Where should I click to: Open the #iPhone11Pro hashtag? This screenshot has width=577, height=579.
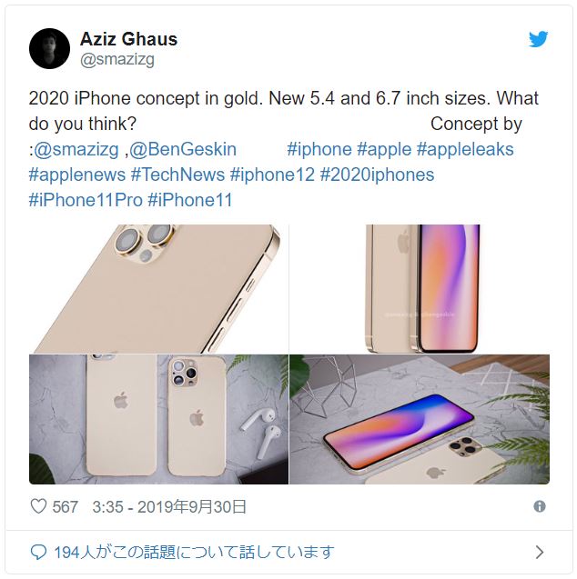click(x=86, y=200)
